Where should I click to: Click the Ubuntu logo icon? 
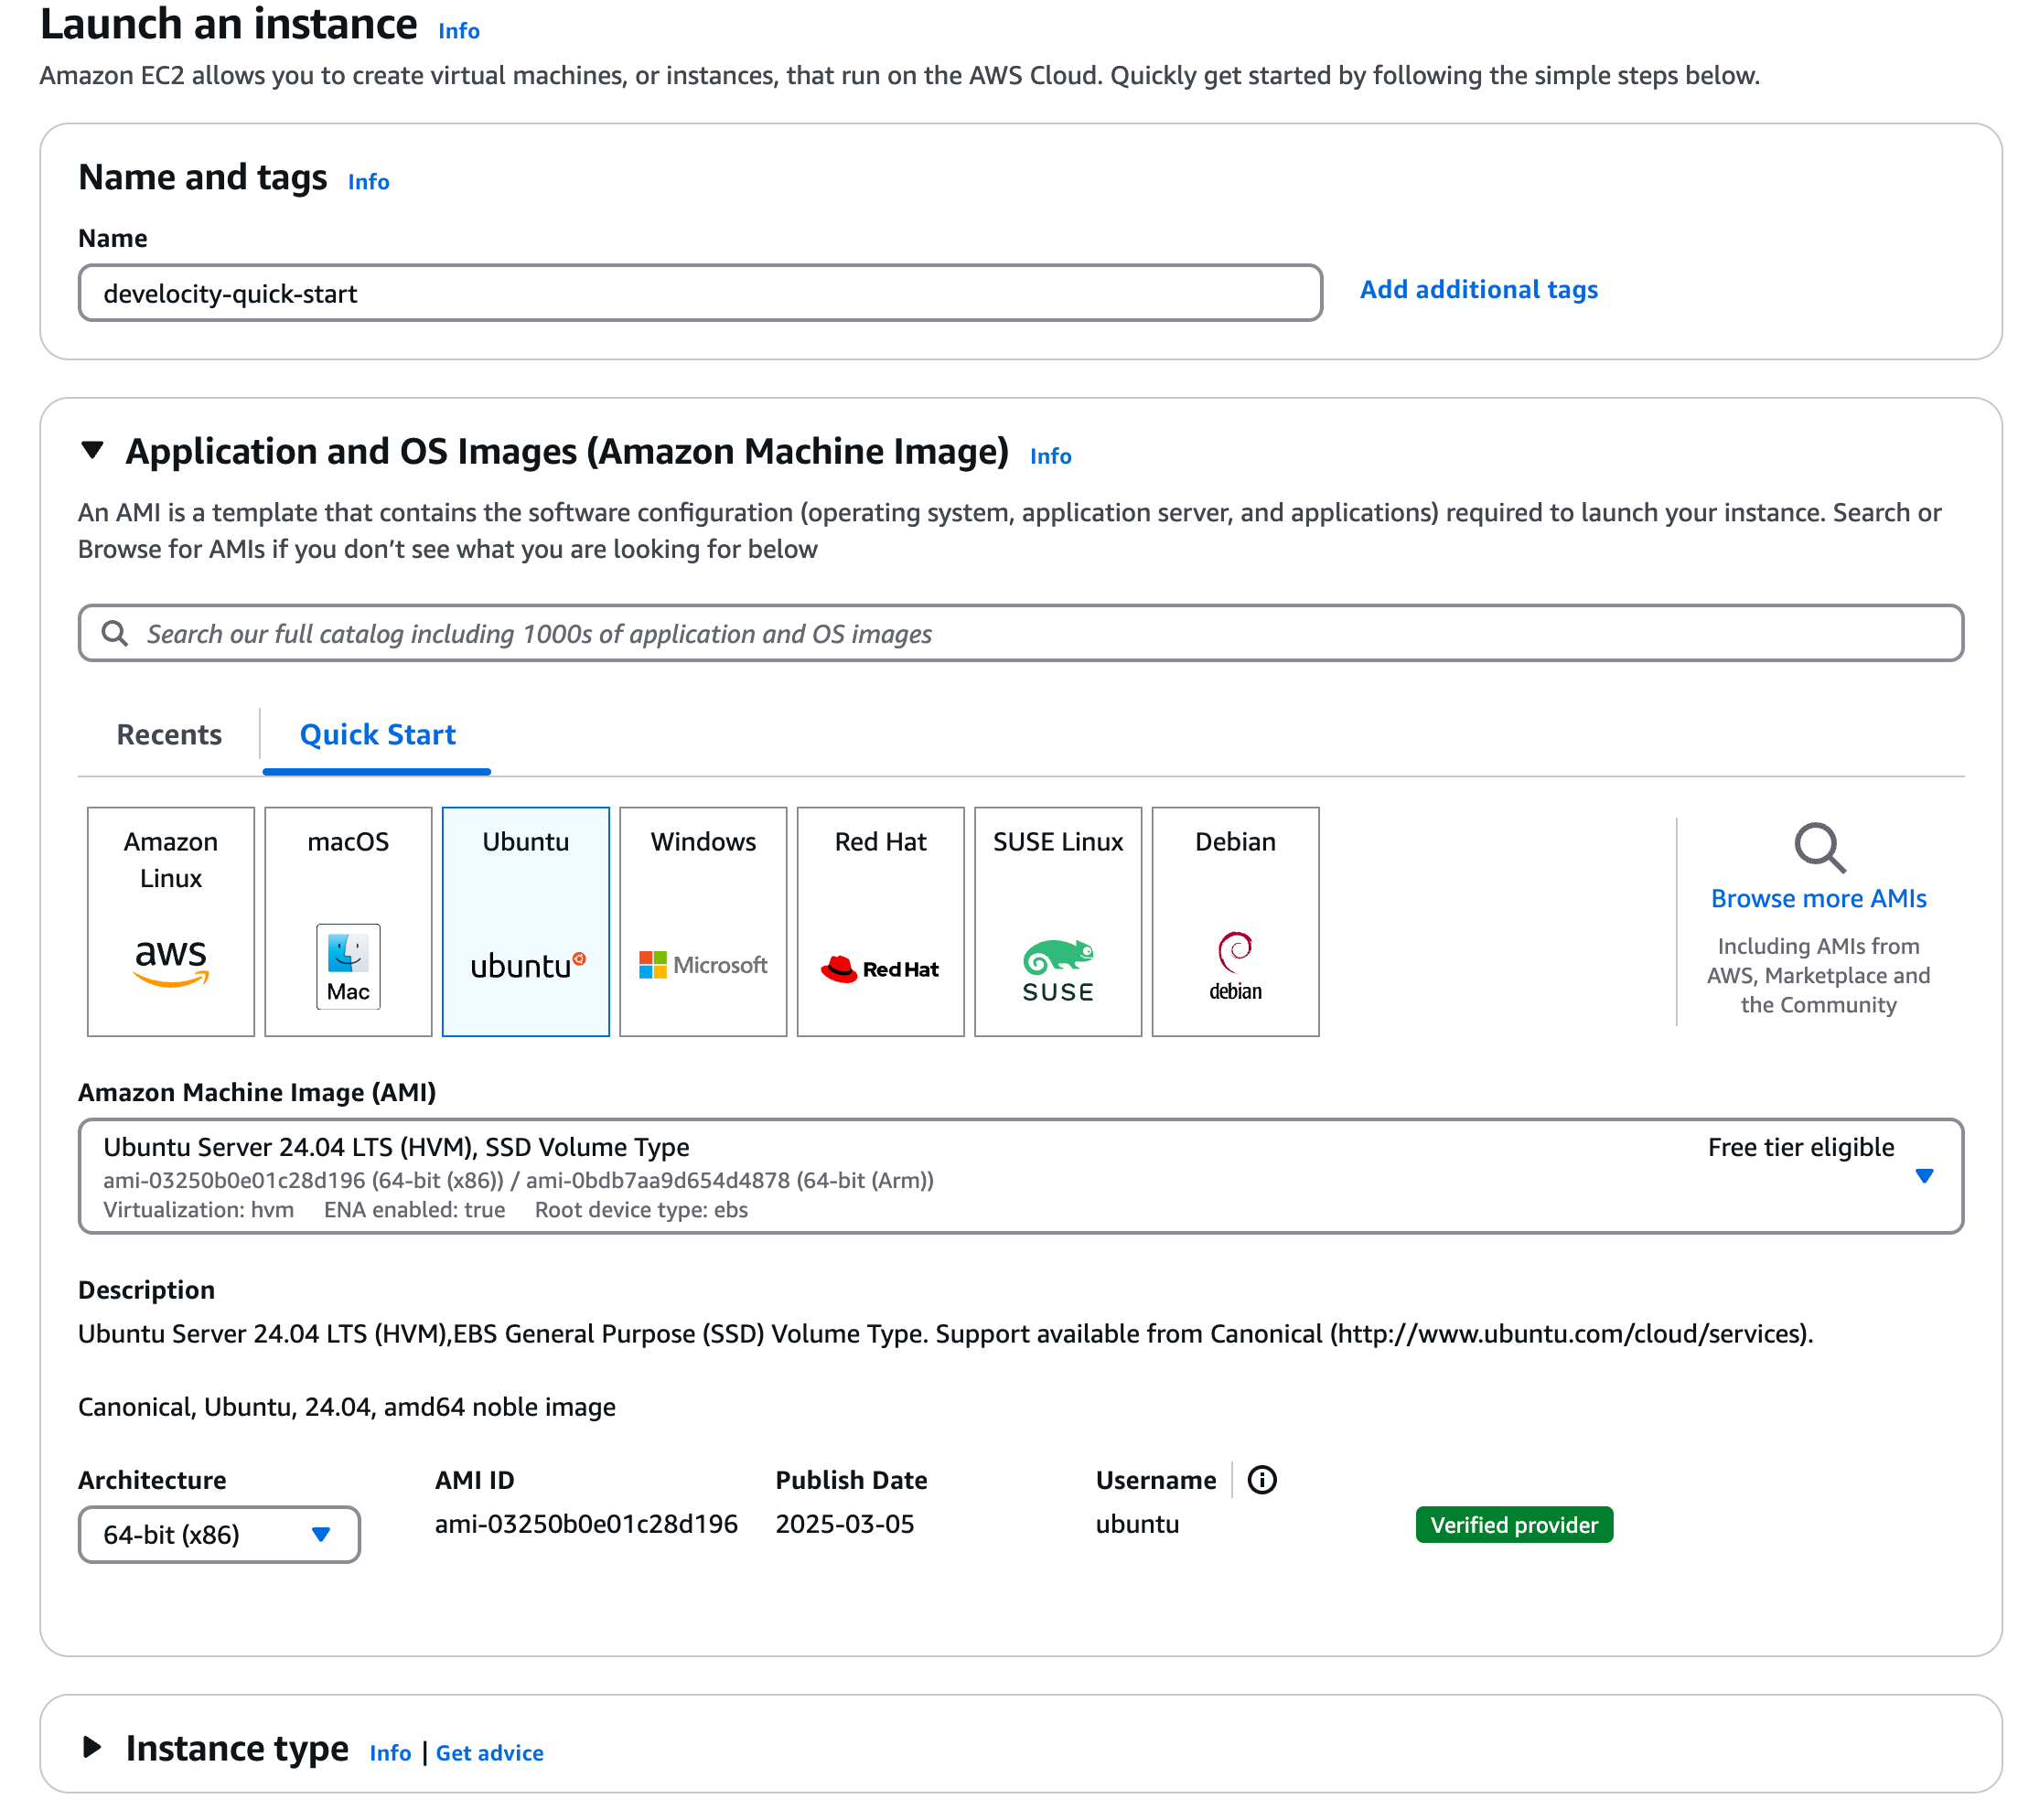tap(525, 962)
